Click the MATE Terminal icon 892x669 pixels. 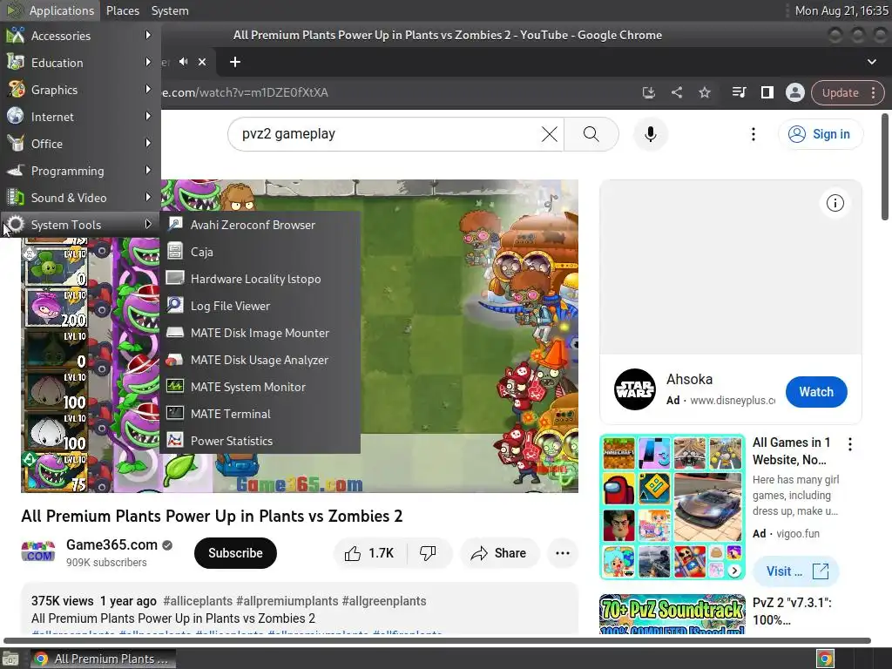(174, 413)
